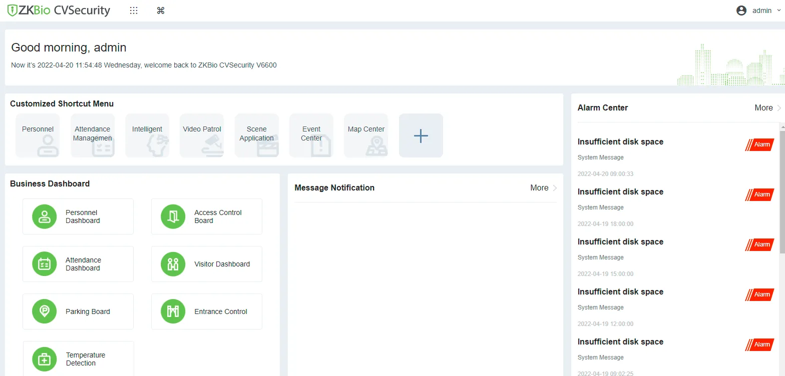Click the Alarm Center heading
785x376 pixels.
[602, 108]
